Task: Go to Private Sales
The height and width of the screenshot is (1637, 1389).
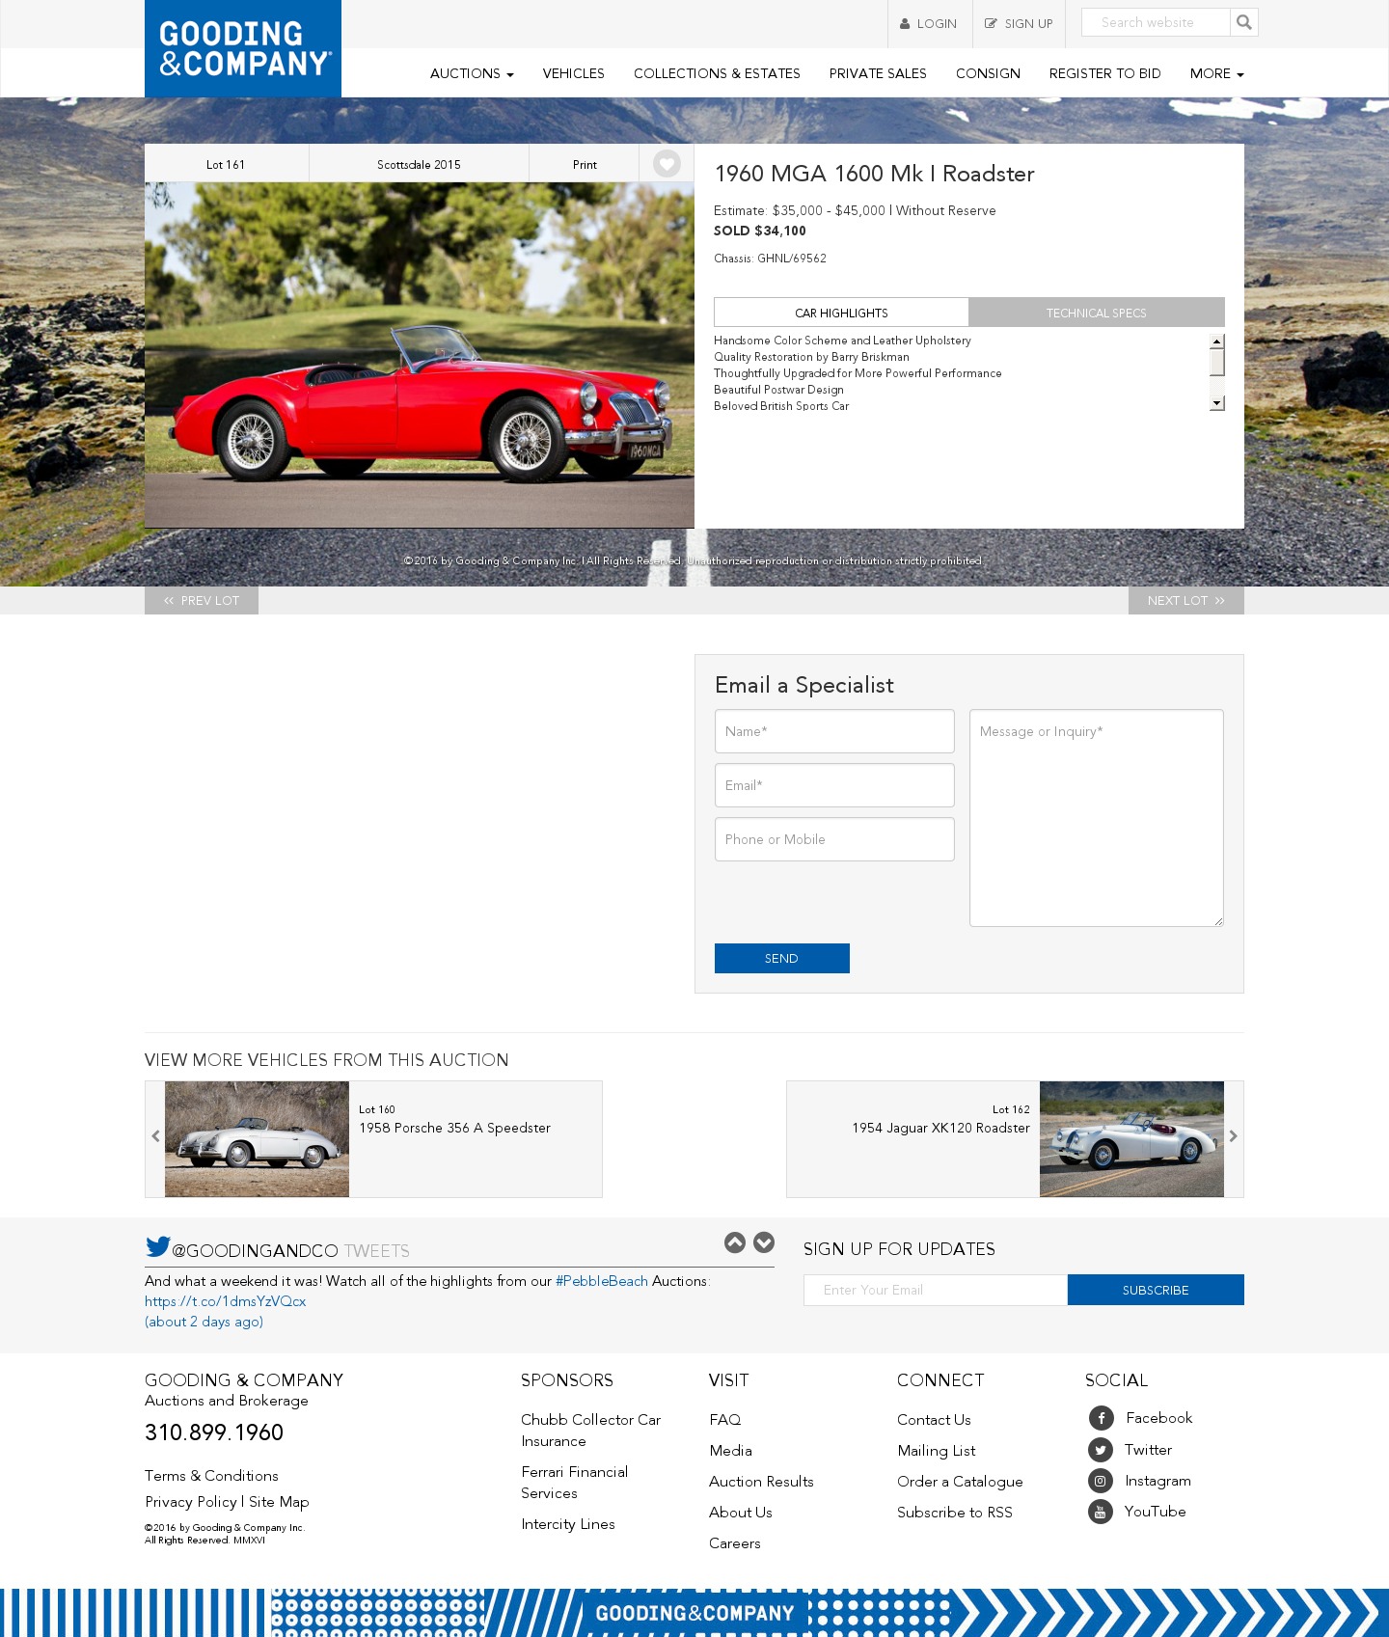Action: [878, 73]
